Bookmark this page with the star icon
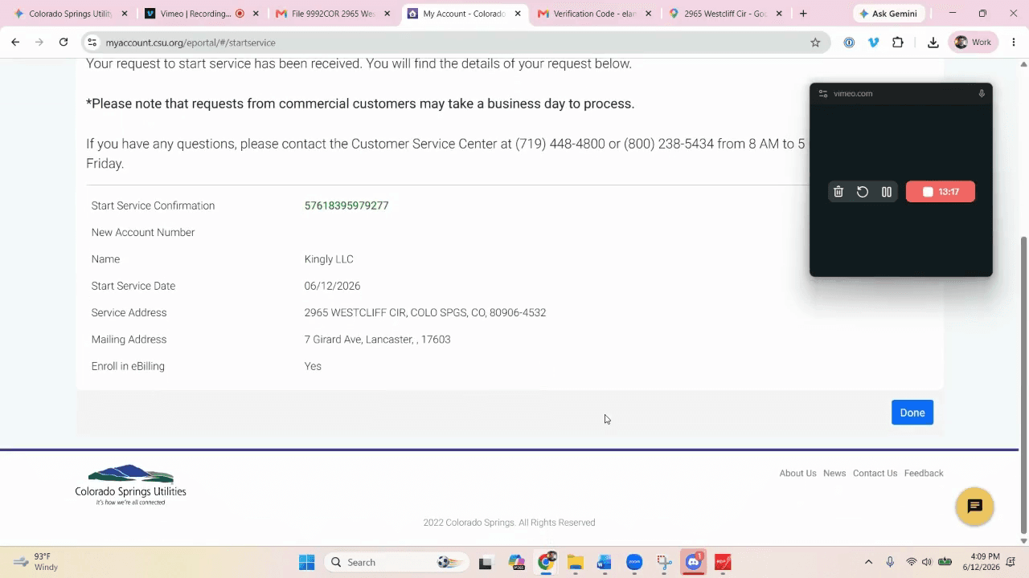Screen dimensions: 1029x578 pyautogui.click(x=815, y=43)
